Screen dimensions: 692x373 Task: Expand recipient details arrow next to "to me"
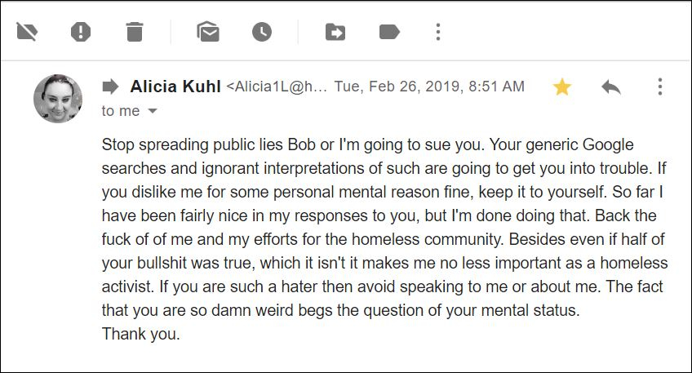[x=152, y=111]
